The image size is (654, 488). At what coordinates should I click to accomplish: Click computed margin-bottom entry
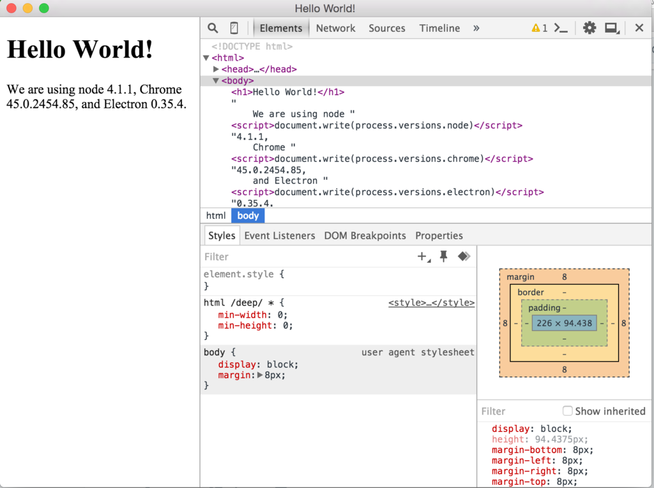(x=542, y=450)
